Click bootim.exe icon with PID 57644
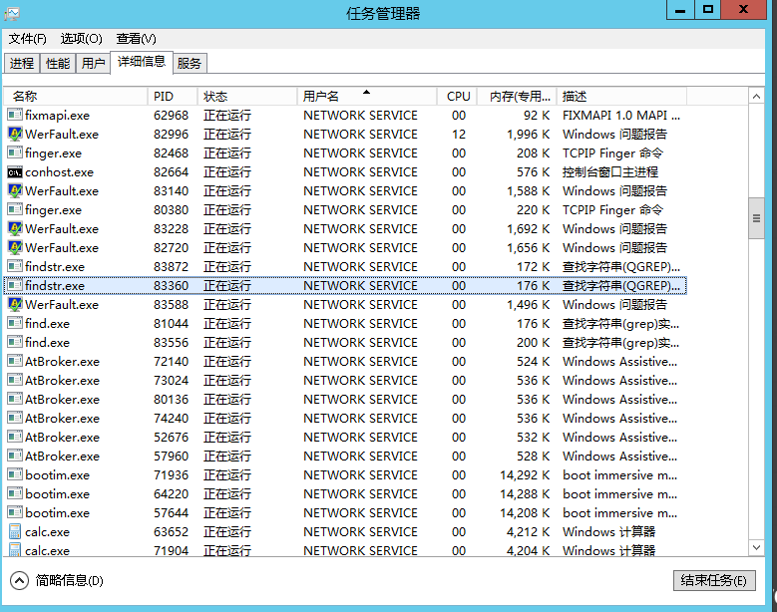This screenshot has height=612, width=777. (x=15, y=512)
